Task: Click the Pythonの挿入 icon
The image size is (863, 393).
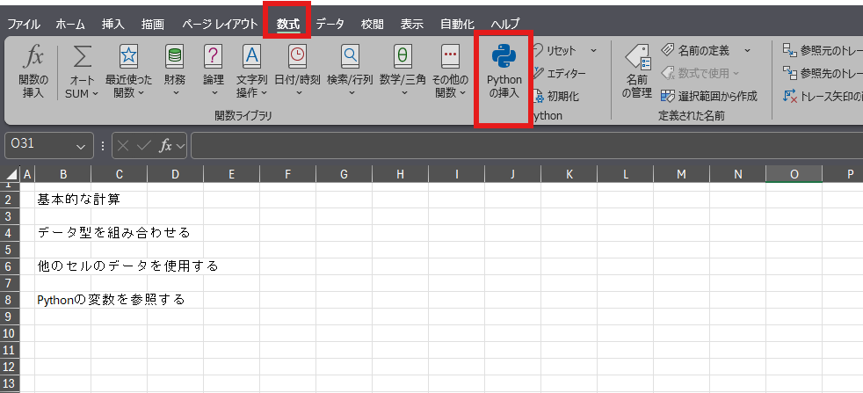Action: coord(504,58)
